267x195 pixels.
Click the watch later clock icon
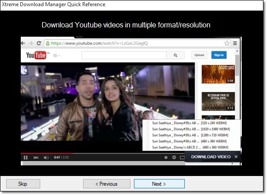[x=166, y=157]
